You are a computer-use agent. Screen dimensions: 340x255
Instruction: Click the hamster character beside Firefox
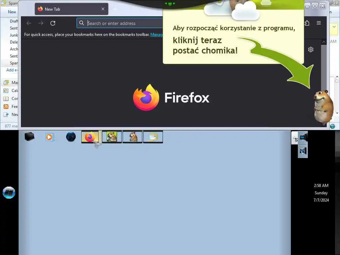(323, 107)
